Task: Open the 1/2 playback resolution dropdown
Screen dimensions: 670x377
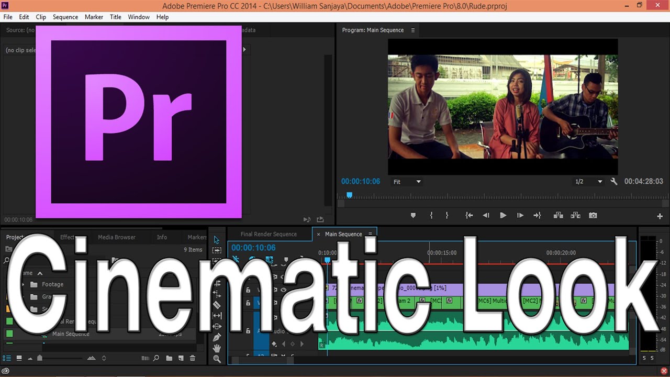Action: coord(589,182)
